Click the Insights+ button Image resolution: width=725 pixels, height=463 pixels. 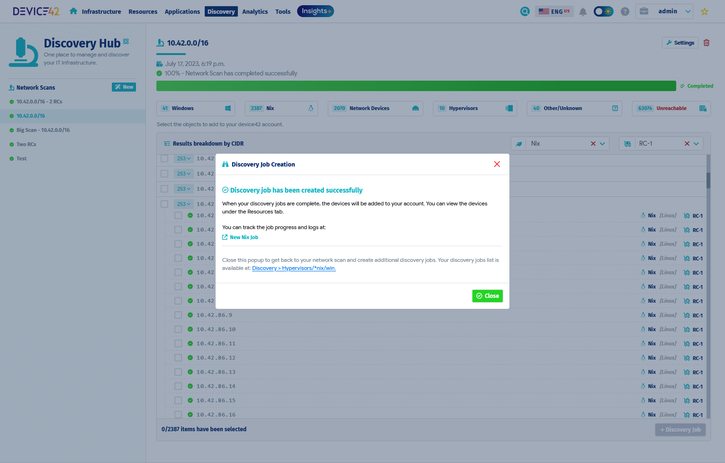pos(316,11)
